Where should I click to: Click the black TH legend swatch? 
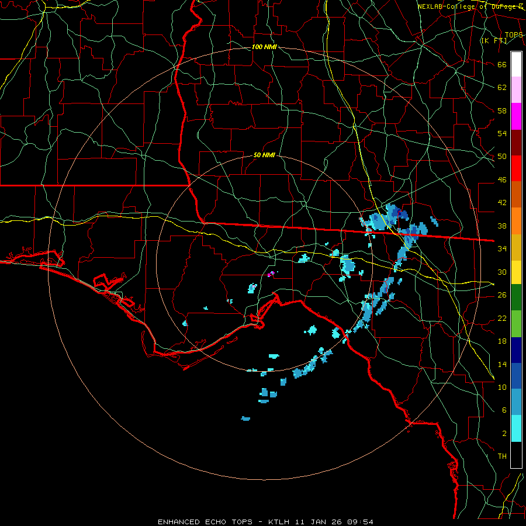click(x=516, y=455)
